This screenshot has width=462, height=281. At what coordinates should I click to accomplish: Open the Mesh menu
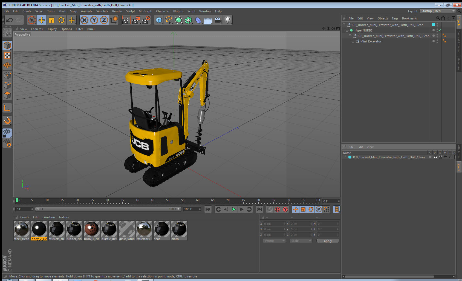(x=62, y=11)
